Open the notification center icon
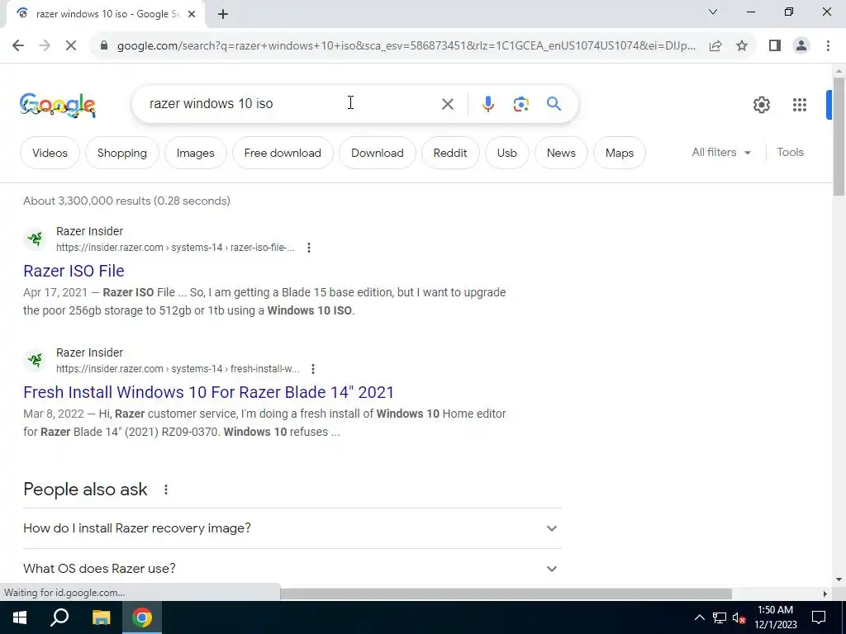 point(819,617)
